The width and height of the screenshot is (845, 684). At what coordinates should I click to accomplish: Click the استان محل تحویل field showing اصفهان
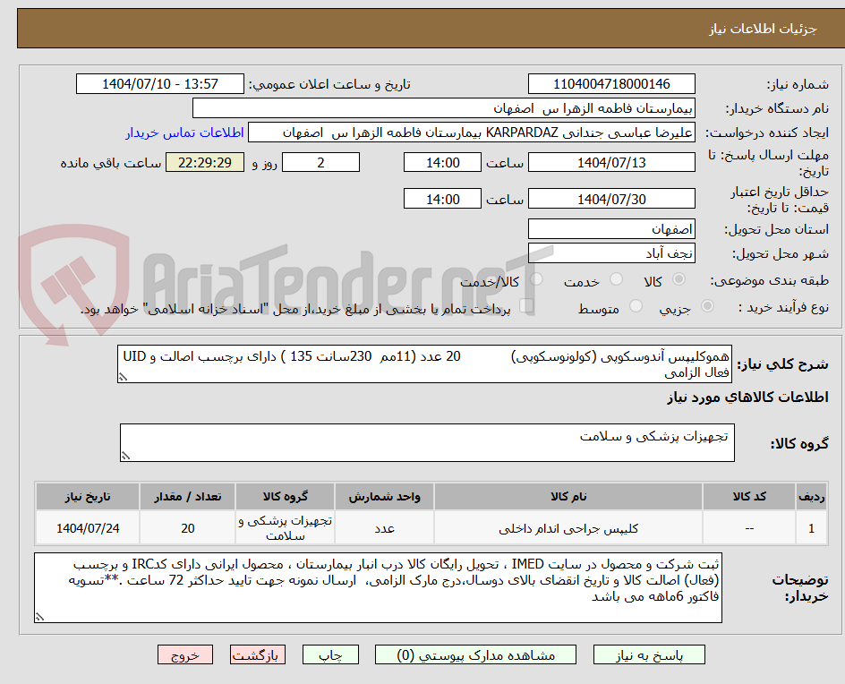[x=611, y=229]
